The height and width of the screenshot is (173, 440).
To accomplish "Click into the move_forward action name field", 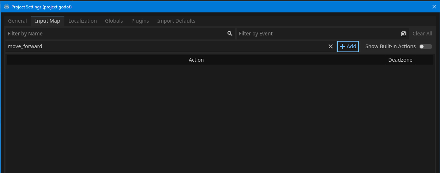I will (x=165, y=46).
